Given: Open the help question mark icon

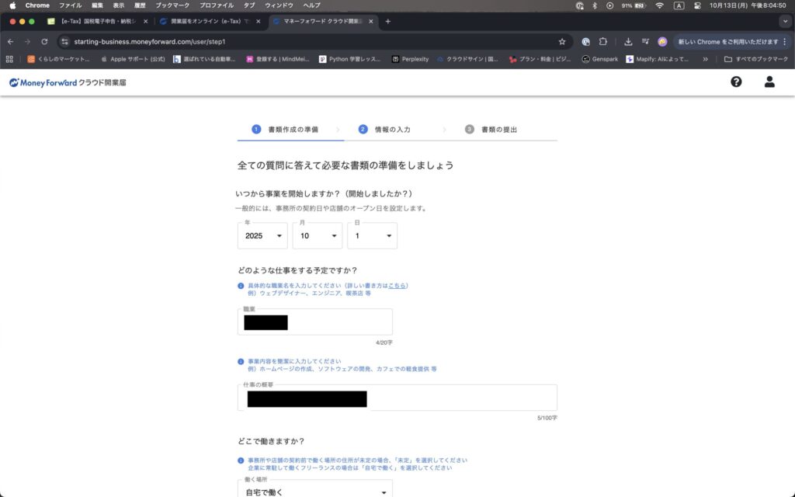Looking at the screenshot, I should click(x=736, y=82).
